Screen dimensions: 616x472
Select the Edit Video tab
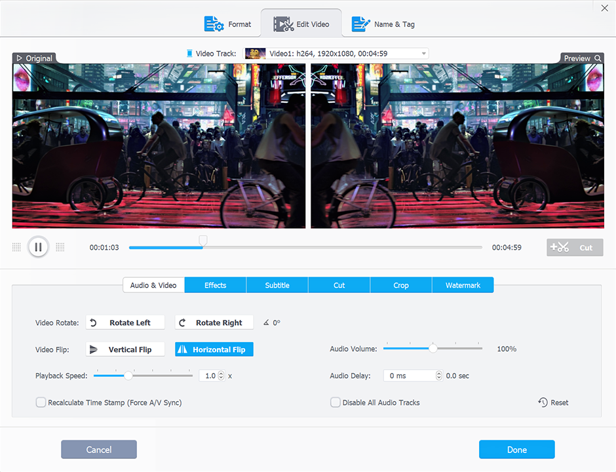301,24
